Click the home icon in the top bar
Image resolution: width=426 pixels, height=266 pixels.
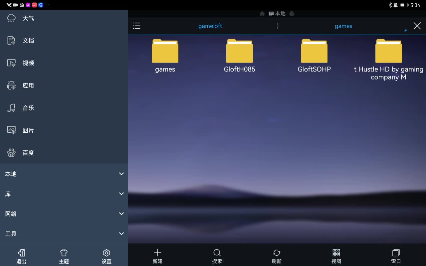tap(262, 13)
